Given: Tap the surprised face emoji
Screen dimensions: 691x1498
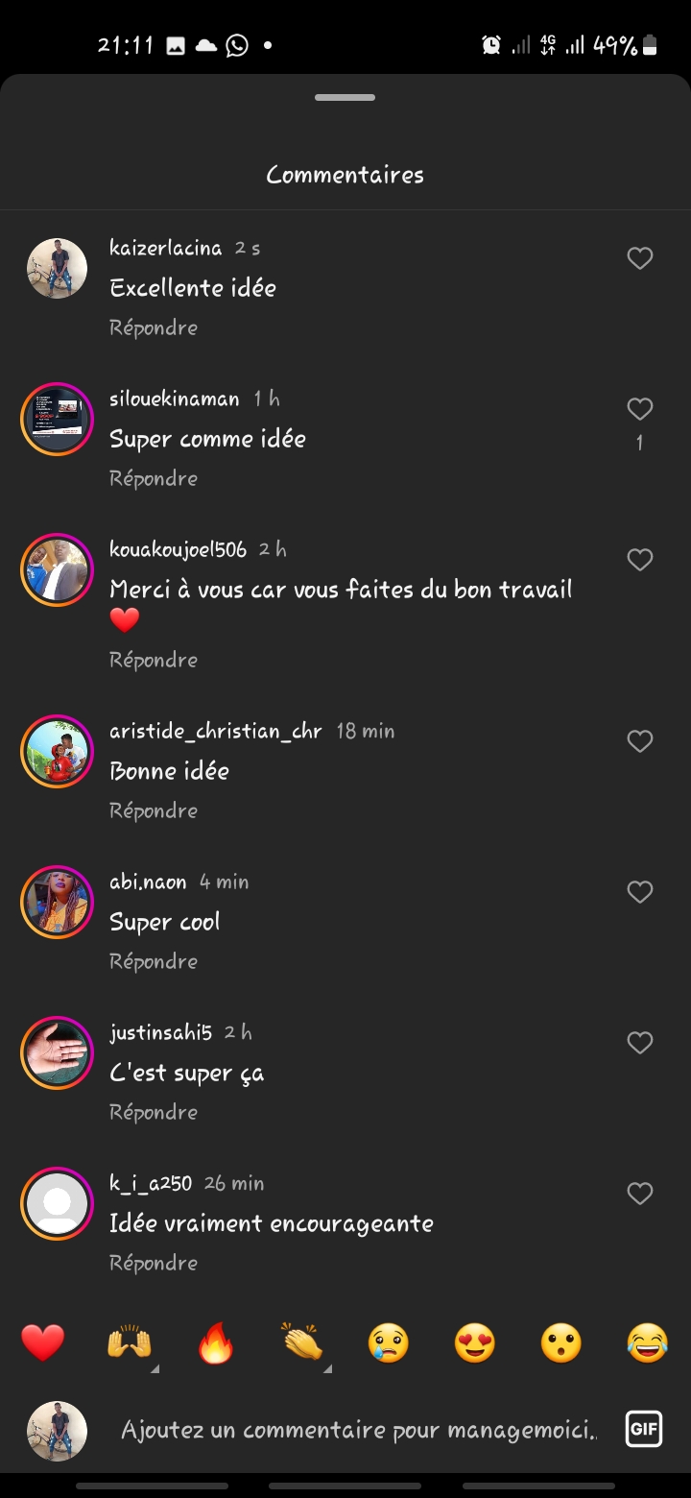Looking at the screenshot, I should pyautogui.click(x=561, y=1342).
